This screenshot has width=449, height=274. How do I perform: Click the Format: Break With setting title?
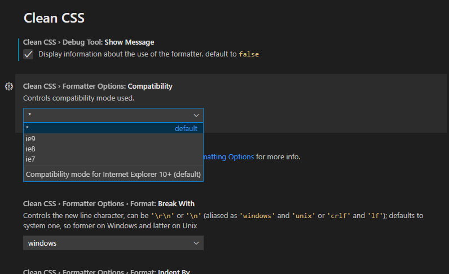pyautogui.click(x=109, y=204)
